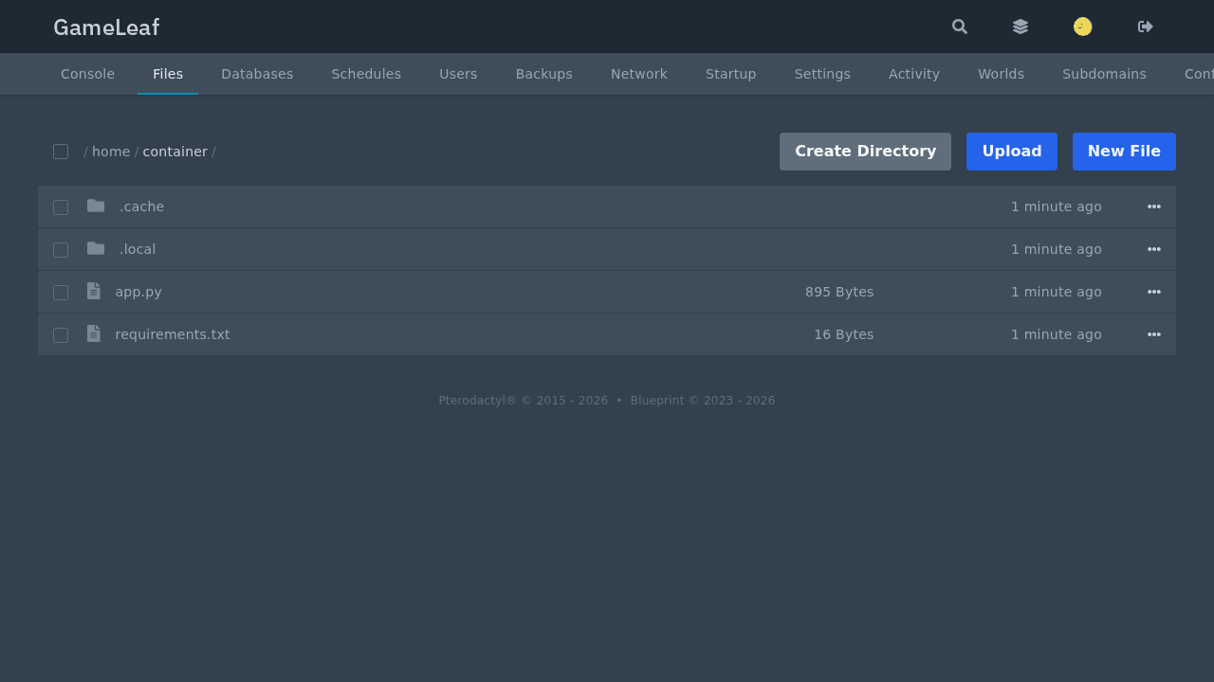Check the .local row checkbox

[61, 250]
